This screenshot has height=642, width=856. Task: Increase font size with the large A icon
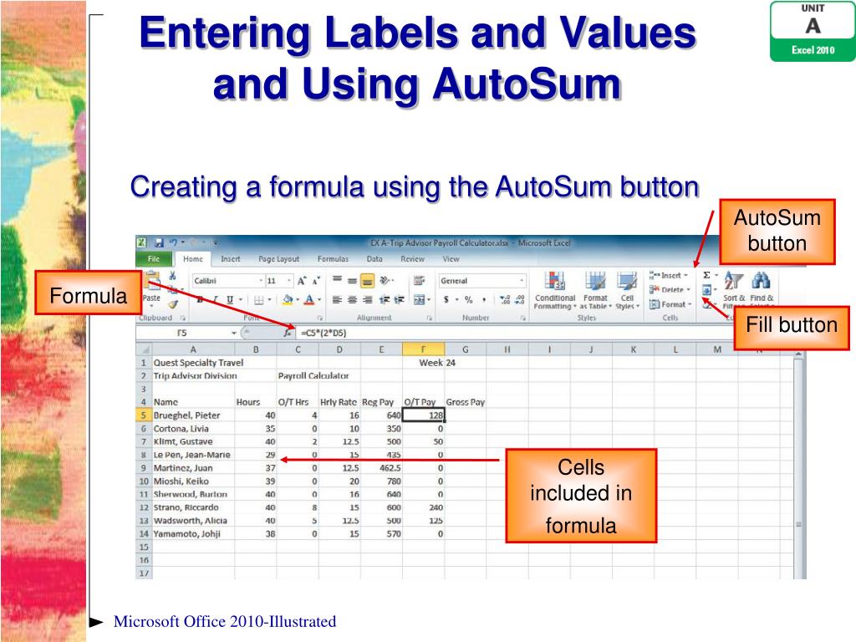(x=302, y=281)
